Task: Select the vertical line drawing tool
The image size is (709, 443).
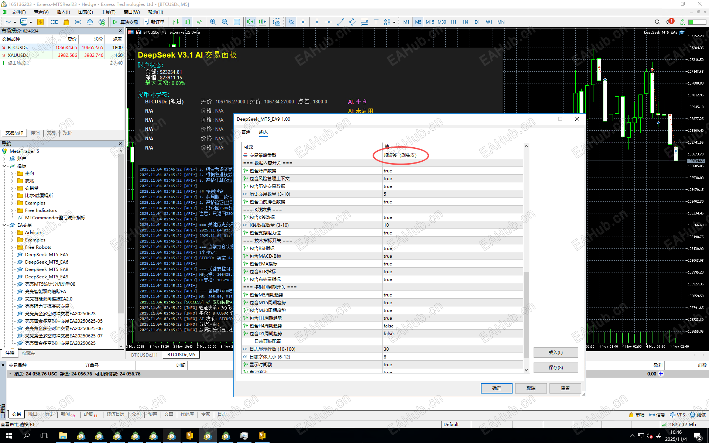Action: click(317, 22)
